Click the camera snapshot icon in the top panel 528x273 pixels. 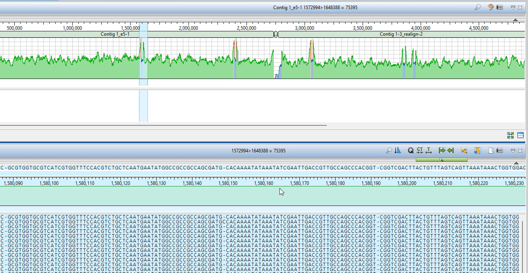500,7
